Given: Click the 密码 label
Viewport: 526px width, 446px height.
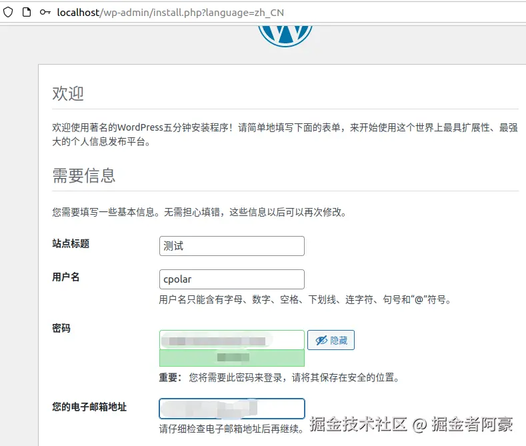Looking at the screenshot, I should 61,328.
